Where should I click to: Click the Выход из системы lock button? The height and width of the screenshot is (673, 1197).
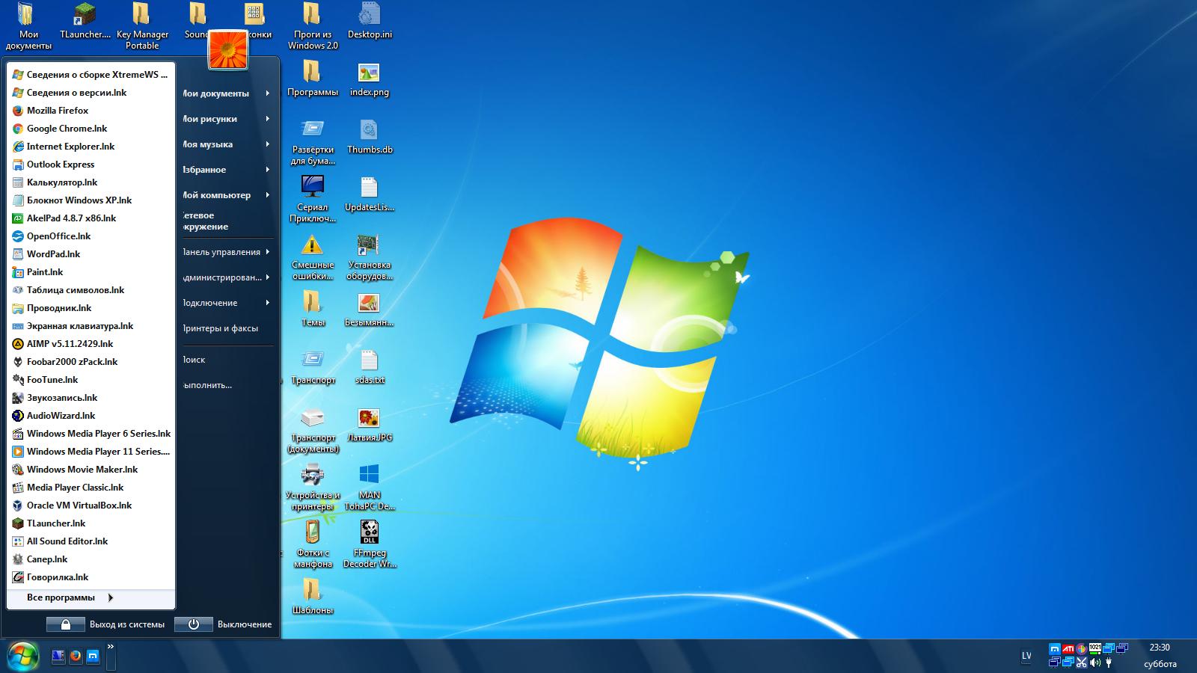65,624
